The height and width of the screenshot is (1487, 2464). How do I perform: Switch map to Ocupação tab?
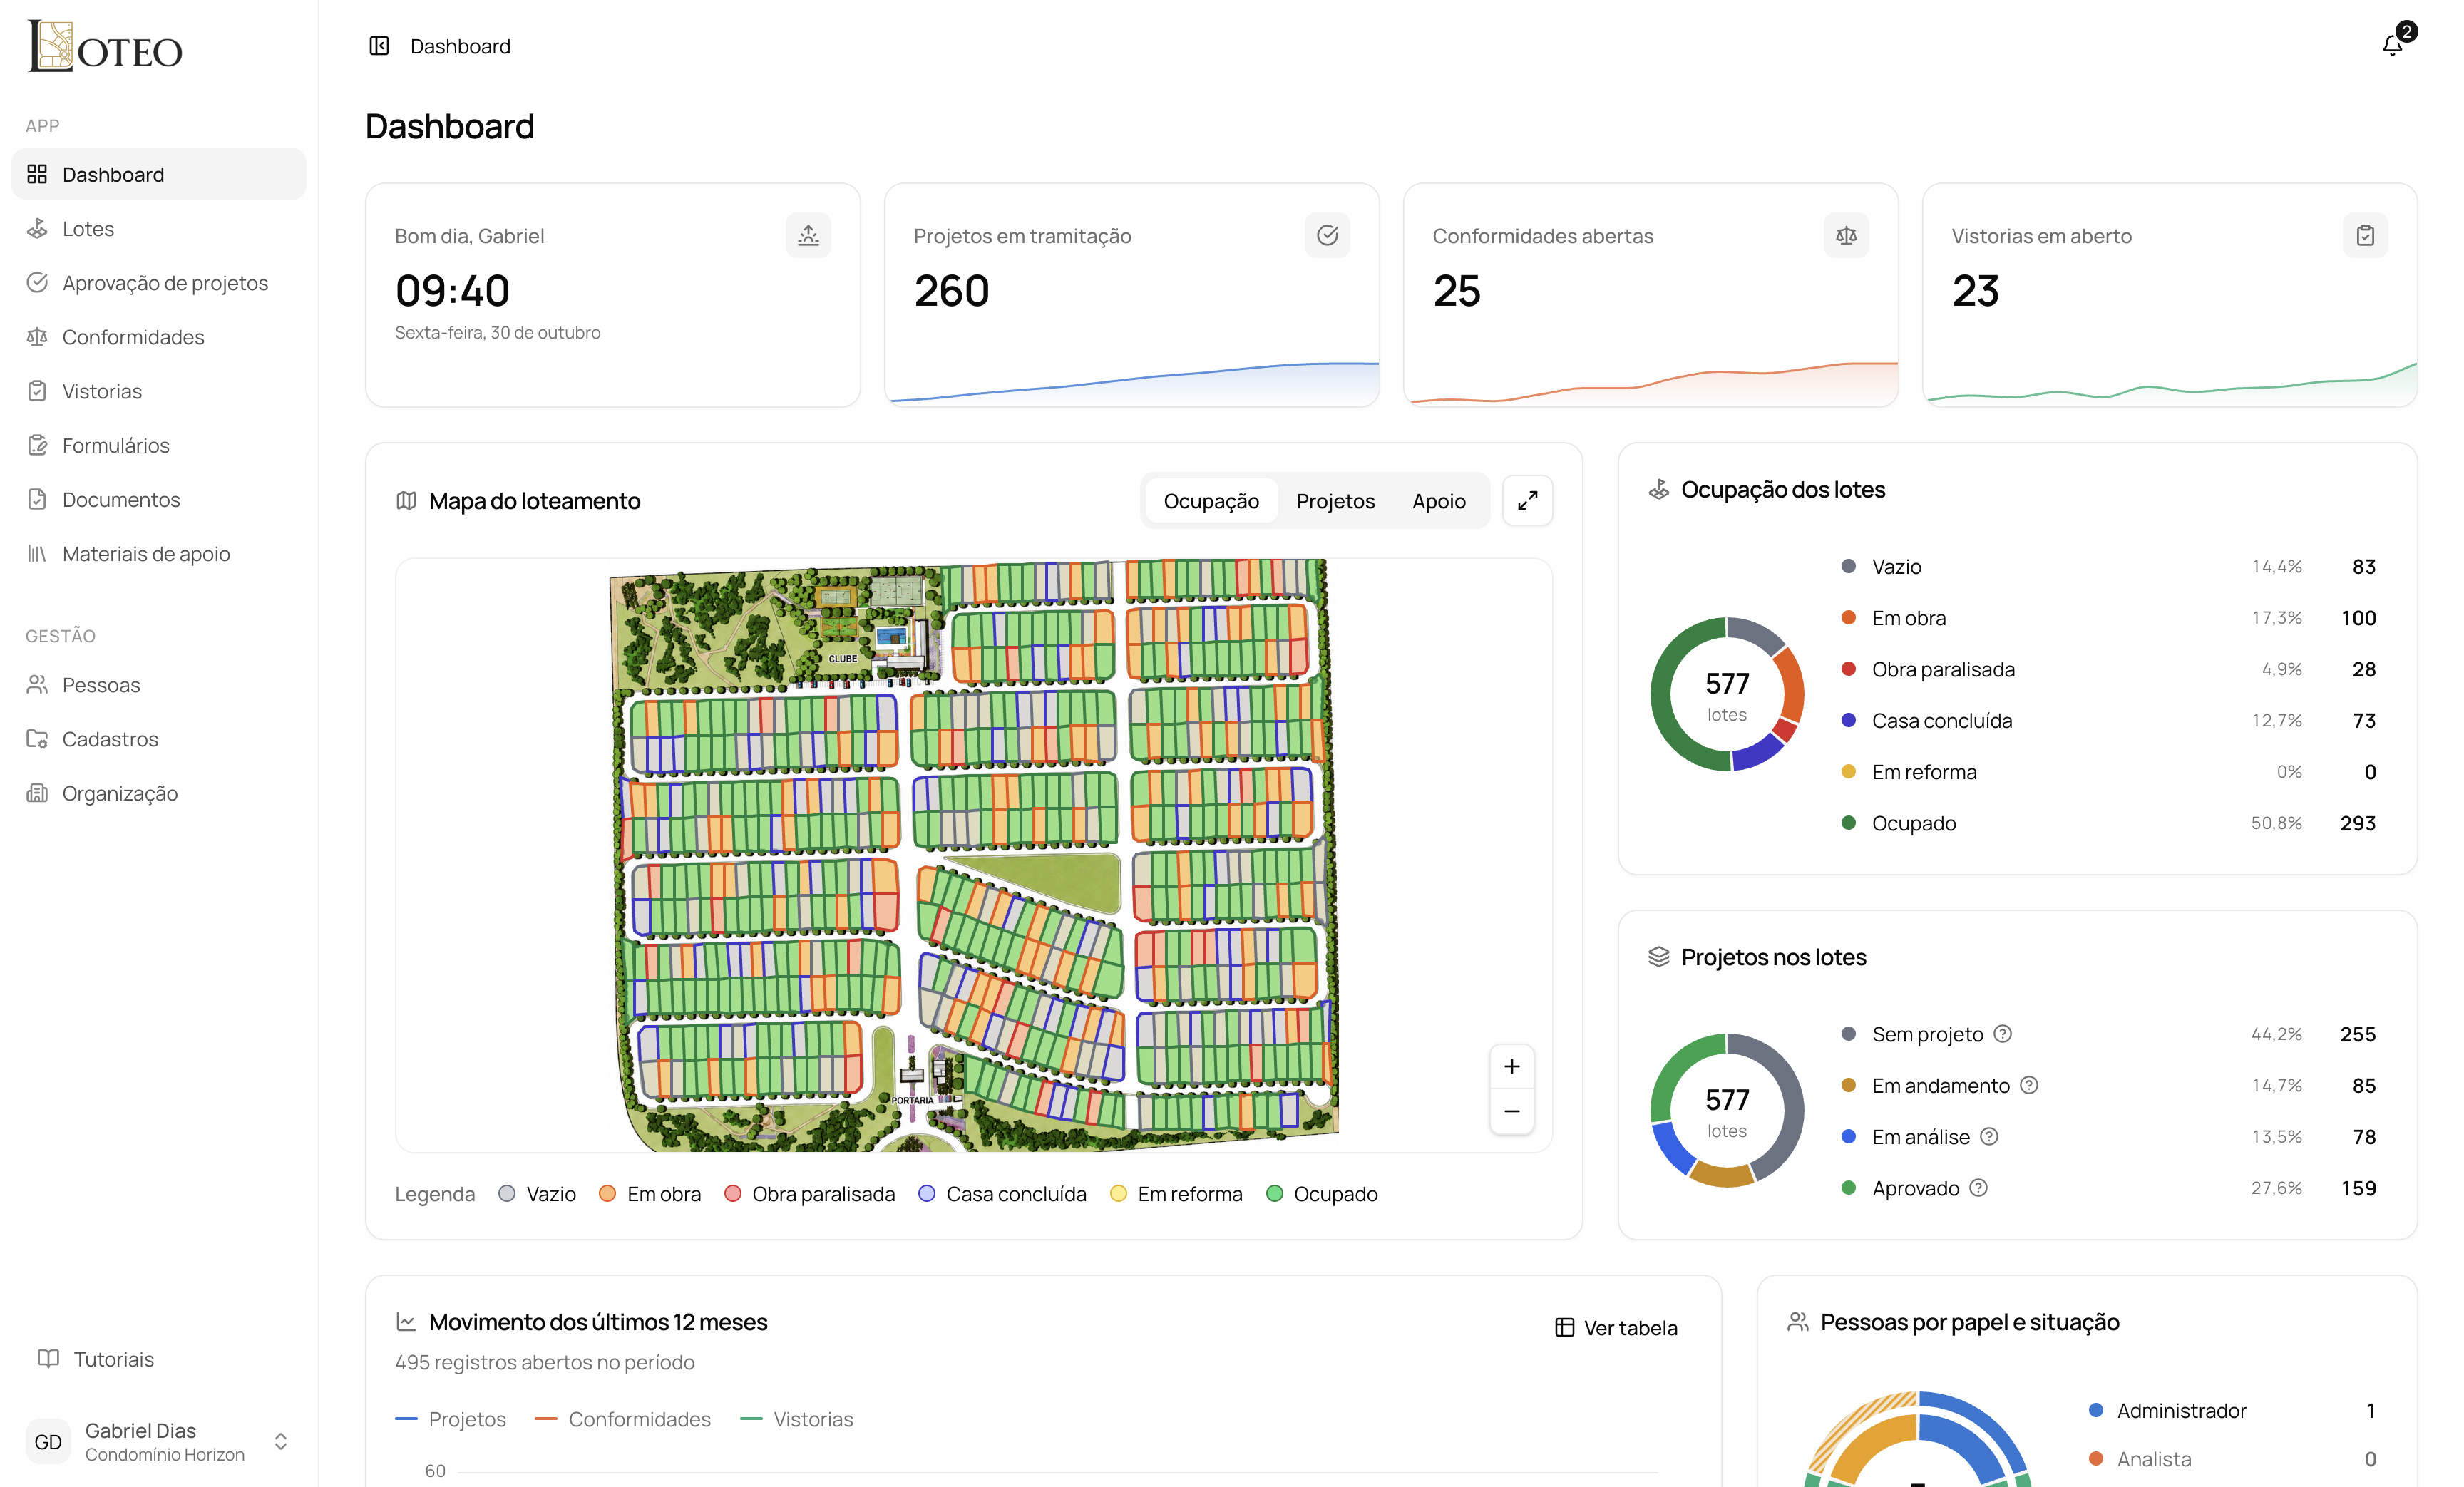[1211, 501]
